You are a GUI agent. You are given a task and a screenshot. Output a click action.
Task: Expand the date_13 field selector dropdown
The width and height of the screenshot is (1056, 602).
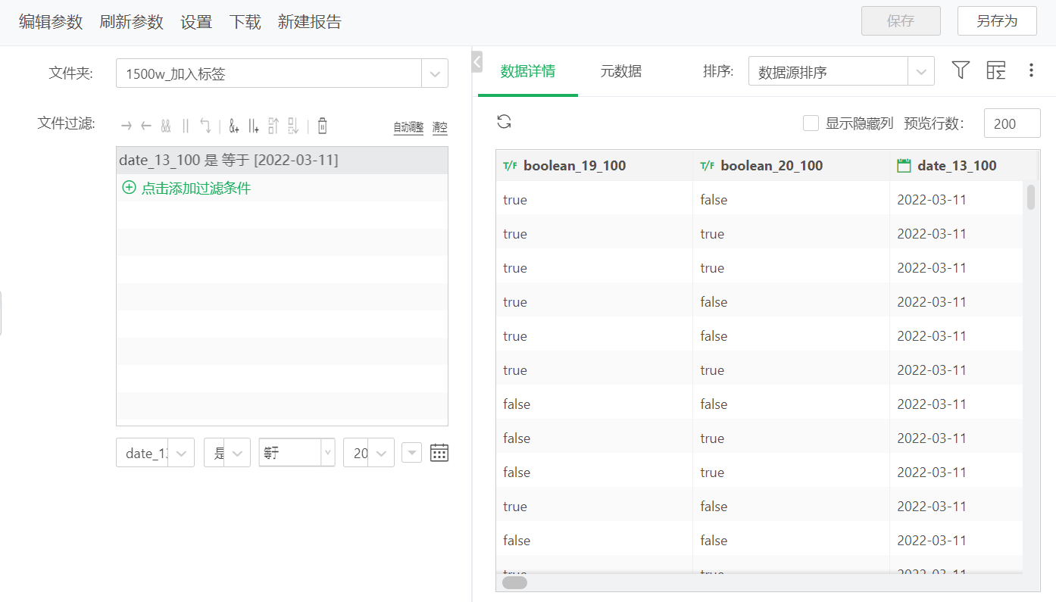181,453
